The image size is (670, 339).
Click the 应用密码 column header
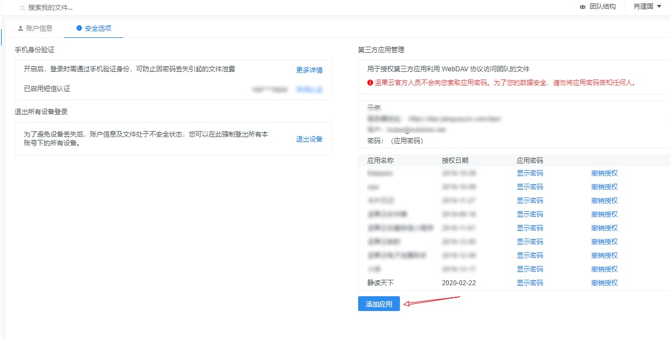tap(530, 161)
